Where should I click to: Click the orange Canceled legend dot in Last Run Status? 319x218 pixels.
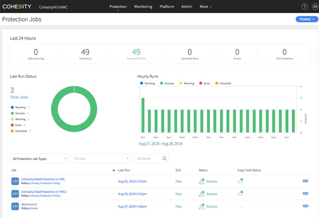point(12,131)
